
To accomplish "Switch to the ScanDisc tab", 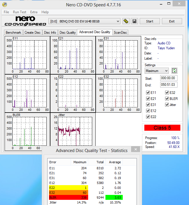I will pyautogui.click(x=120, y=33).
